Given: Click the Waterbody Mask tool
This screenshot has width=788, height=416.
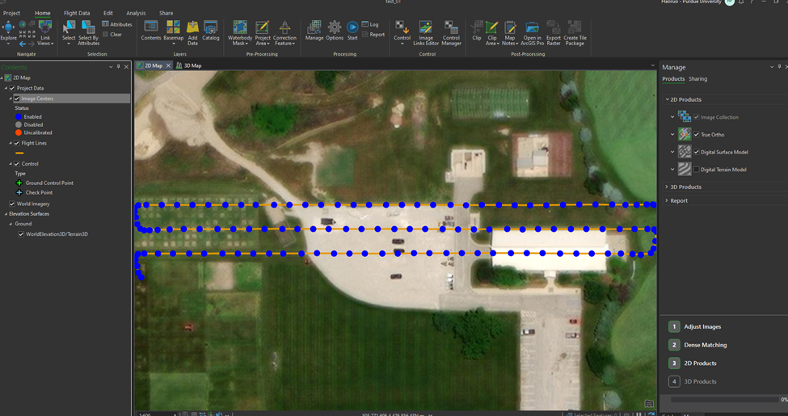Looking at the screenshot, I should pos(240,28).
